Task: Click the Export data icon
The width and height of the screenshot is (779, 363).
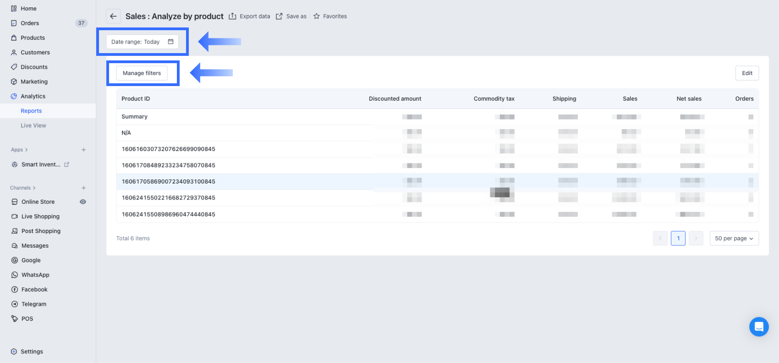Action: tap(232, 16)
